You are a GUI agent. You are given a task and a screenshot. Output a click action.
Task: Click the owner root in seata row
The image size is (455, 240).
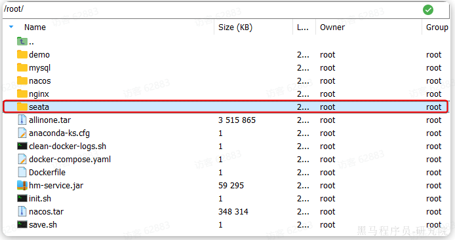click(x=327, y=107)
